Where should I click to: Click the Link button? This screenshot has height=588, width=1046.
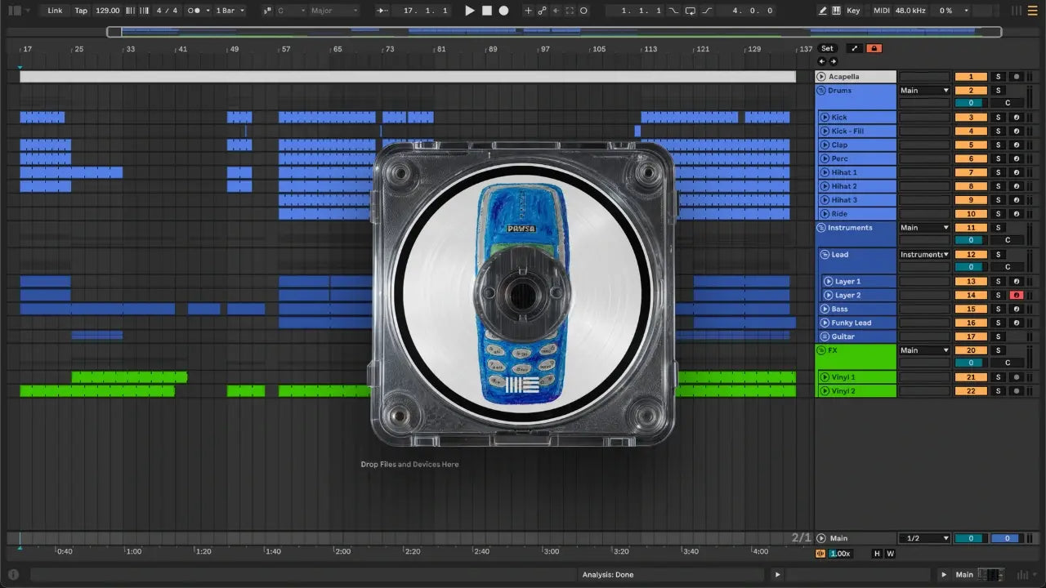55,11
